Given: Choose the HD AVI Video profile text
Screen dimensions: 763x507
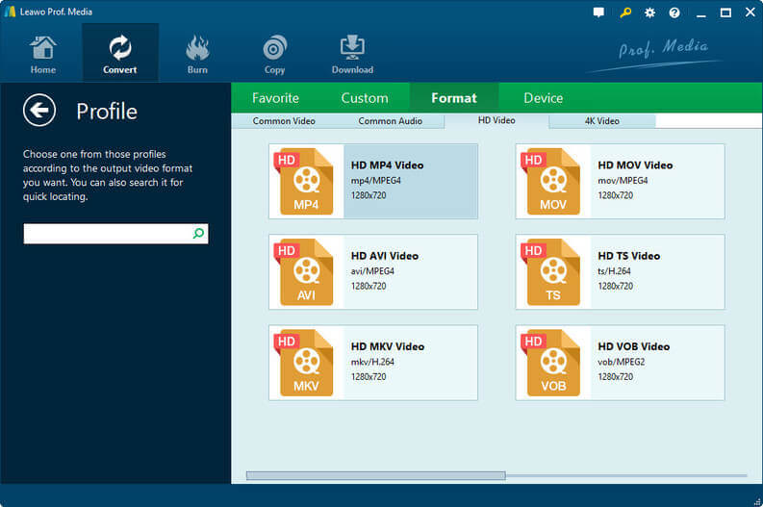Looking at the screenshot, I should [385, 256].
